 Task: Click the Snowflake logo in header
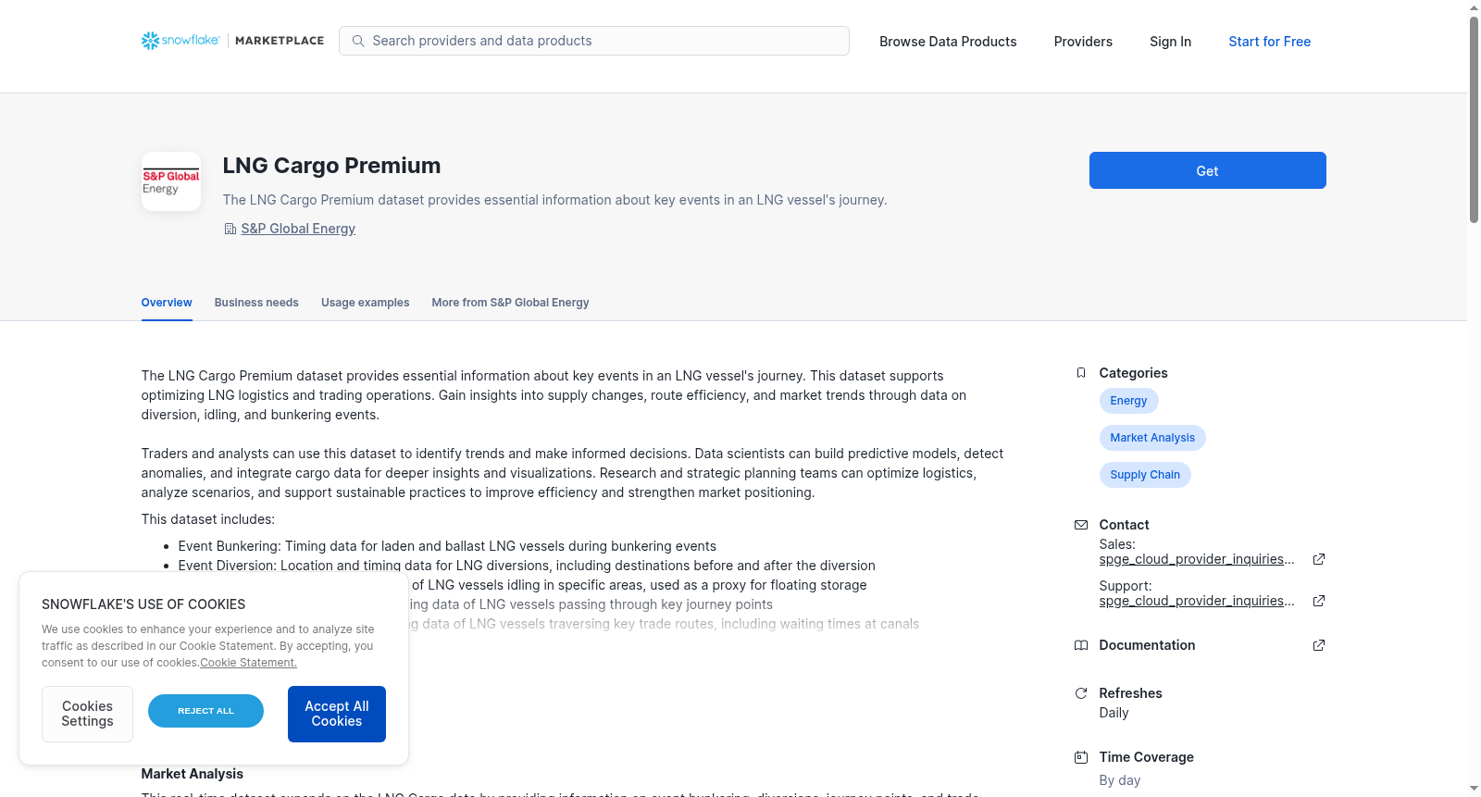coord(180,41)
